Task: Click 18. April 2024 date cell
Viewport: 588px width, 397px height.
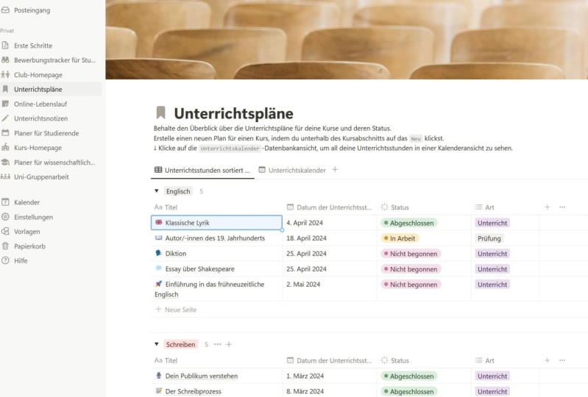Action: click(330, 238)
